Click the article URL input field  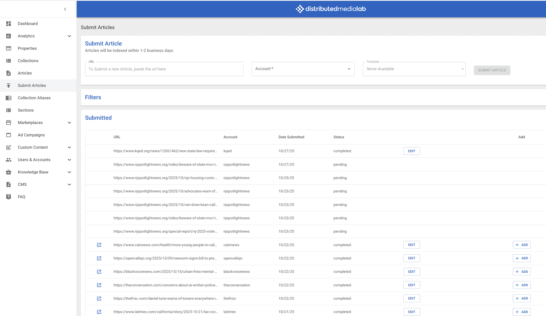coord(164,69)
